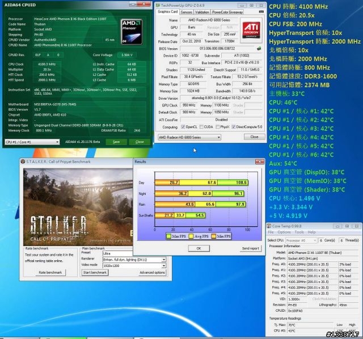
Task: Click the Advanced options button
Action: (x=152, y=272)
